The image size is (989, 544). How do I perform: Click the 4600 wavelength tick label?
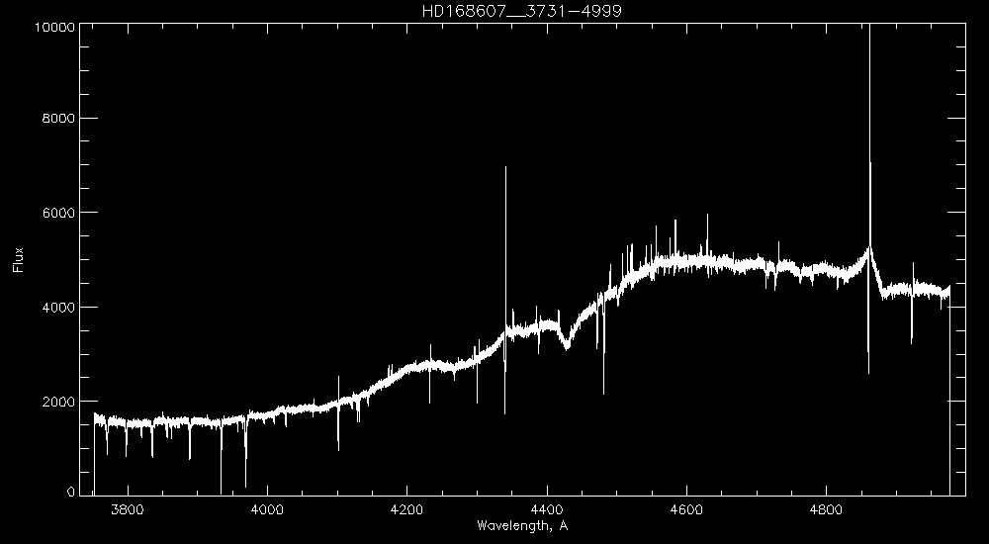pos(686,508)
